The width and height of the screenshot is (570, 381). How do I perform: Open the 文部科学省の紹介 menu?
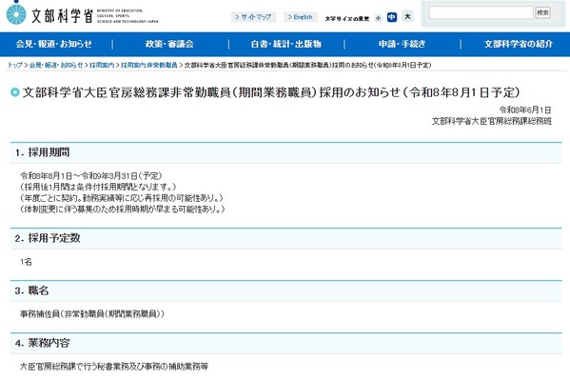[519, 44]
